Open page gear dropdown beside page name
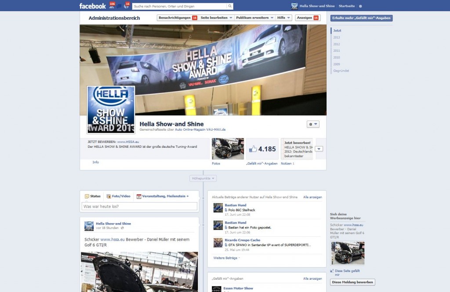 313,124
